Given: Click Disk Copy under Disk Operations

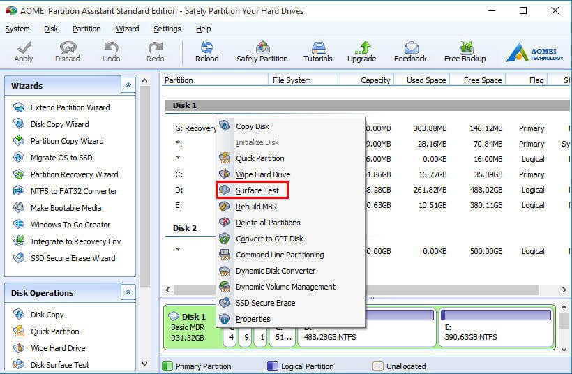Looking at the screenshot, I should 47,315.
